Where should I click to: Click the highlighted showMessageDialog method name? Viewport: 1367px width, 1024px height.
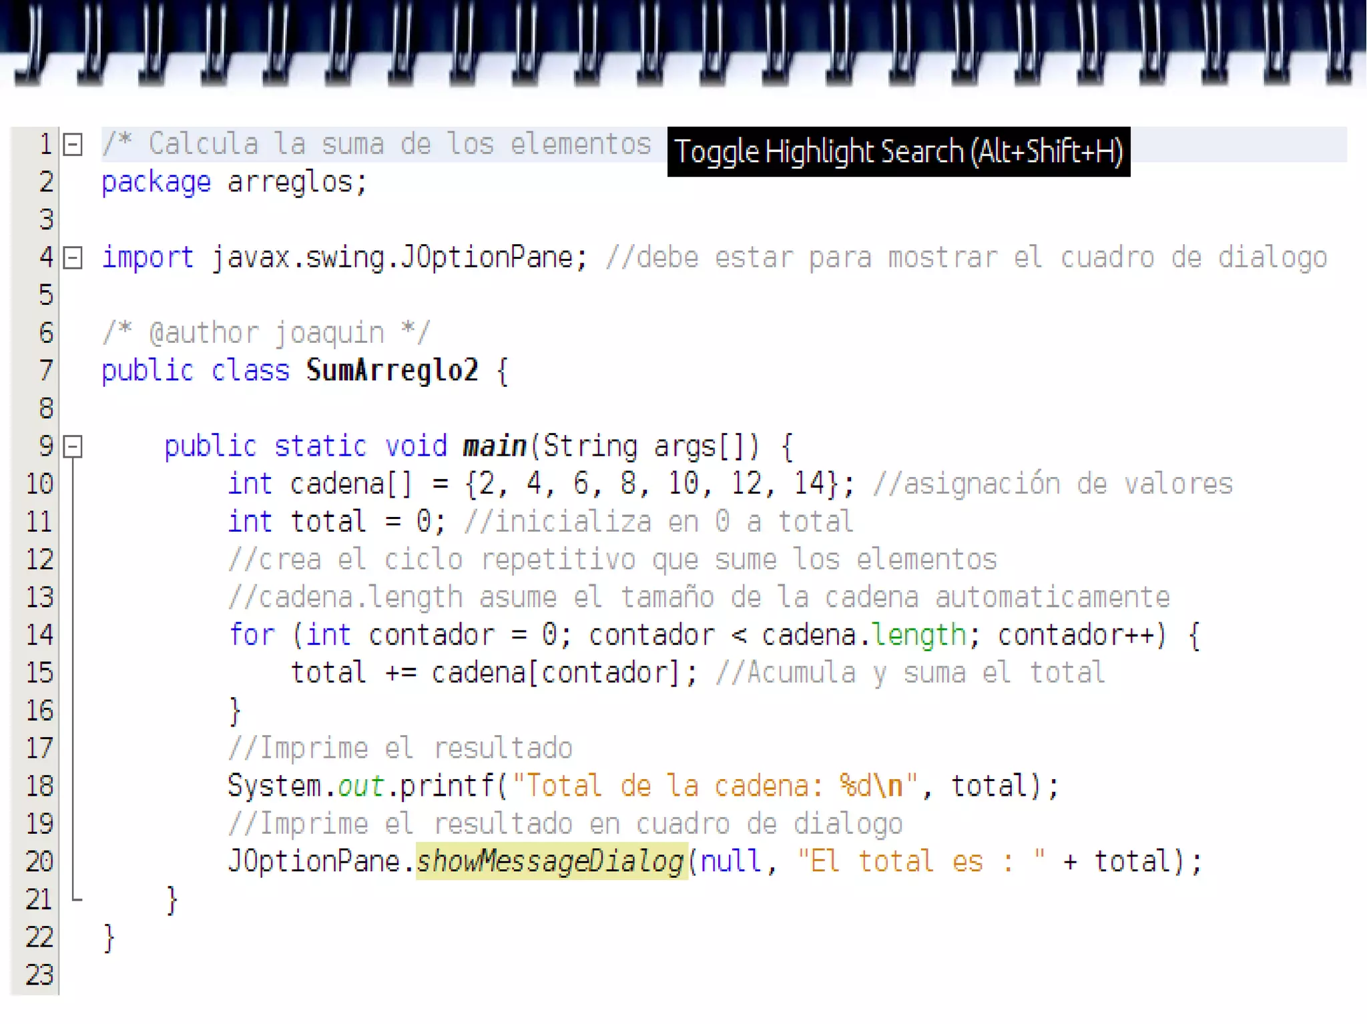(551, 861)
